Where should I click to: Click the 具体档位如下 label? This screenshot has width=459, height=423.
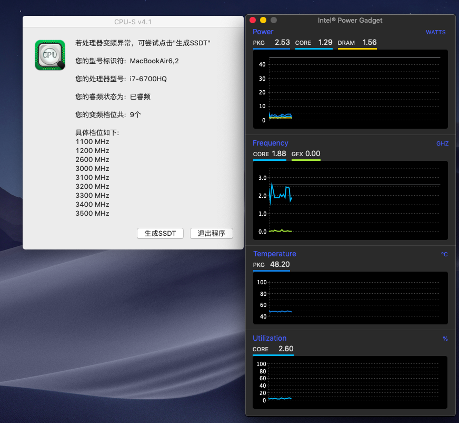pyautogui.click(x=97, y=132)
